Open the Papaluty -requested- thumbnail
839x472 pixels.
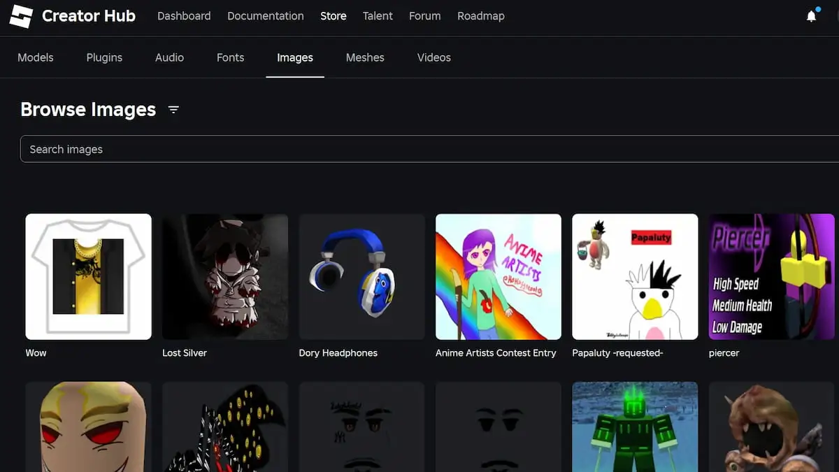point(635,276)
